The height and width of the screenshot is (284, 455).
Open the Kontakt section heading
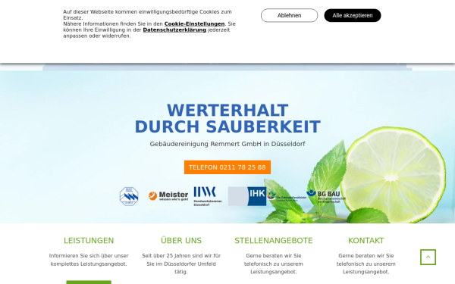[x=366, y=241]
